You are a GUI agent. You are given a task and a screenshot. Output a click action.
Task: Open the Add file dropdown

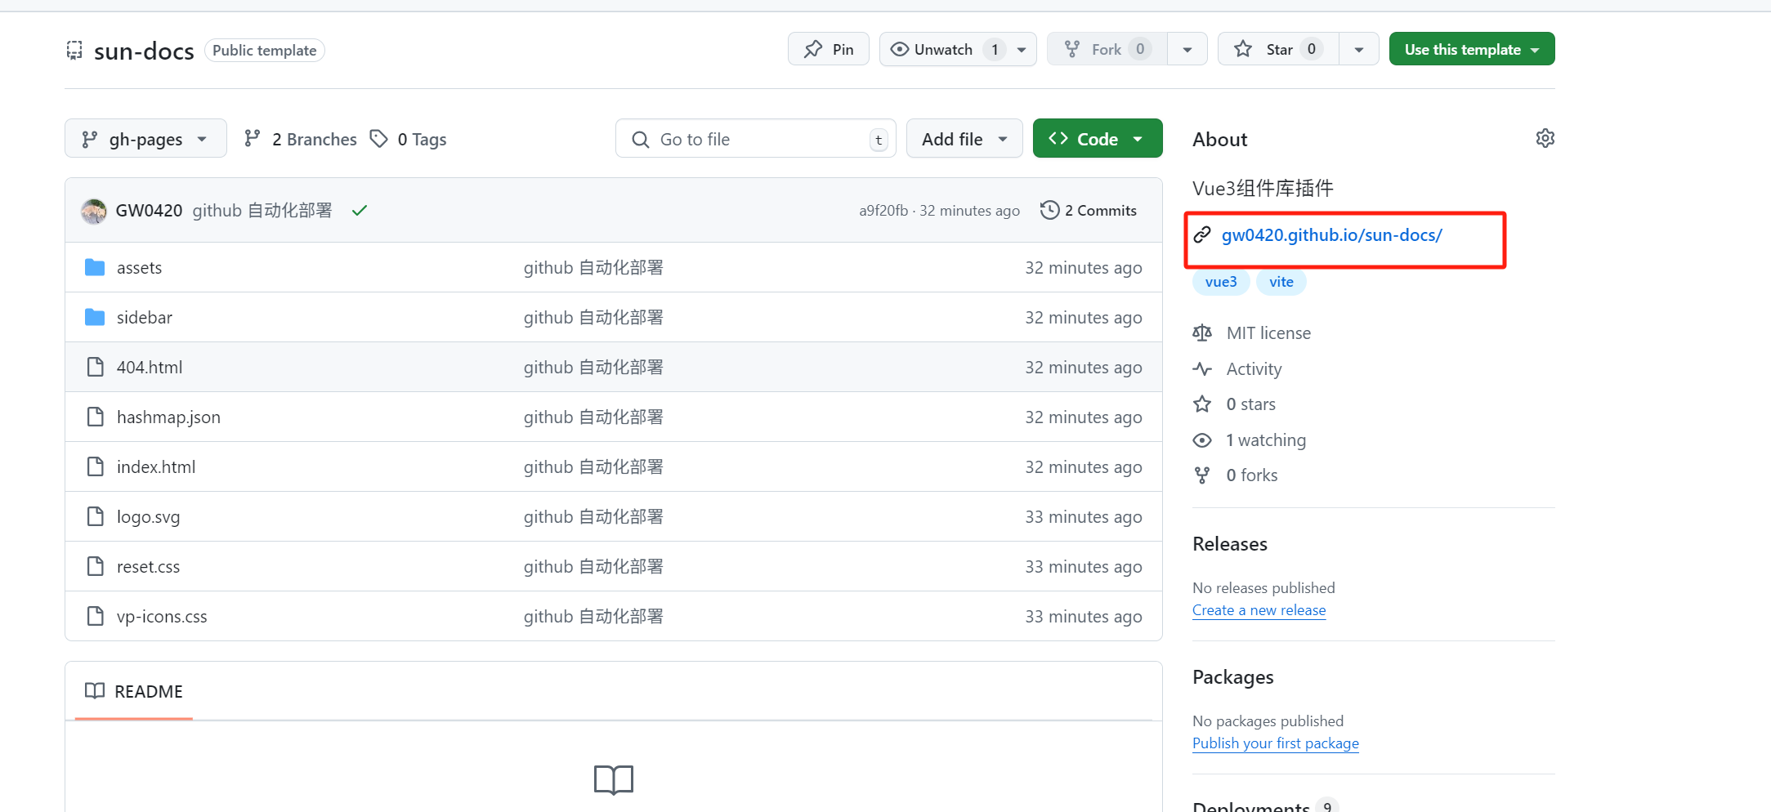[964, 139]
